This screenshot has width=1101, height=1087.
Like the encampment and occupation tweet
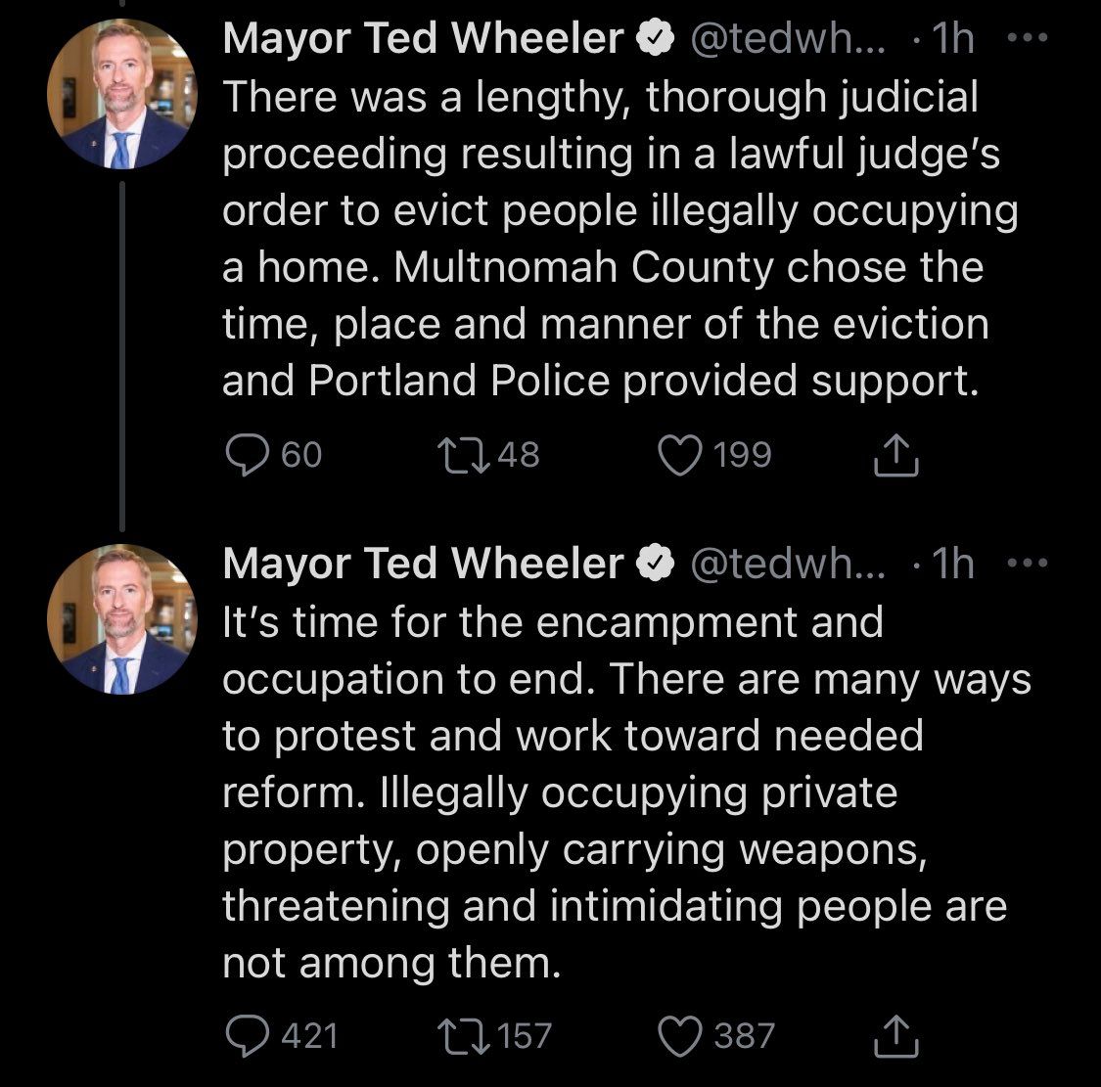click(x=681, y=1035)
